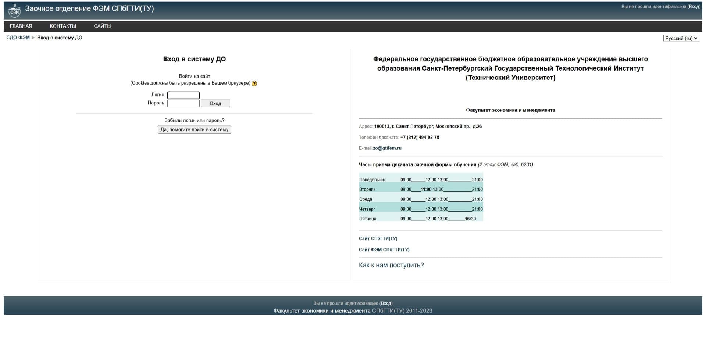Open the САЙТЫ menu item

tap(103, 26)
